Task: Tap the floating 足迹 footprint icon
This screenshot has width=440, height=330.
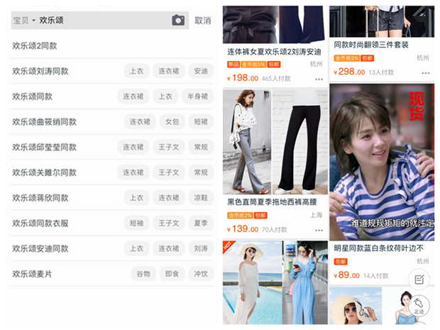Action: coord(419,307)
